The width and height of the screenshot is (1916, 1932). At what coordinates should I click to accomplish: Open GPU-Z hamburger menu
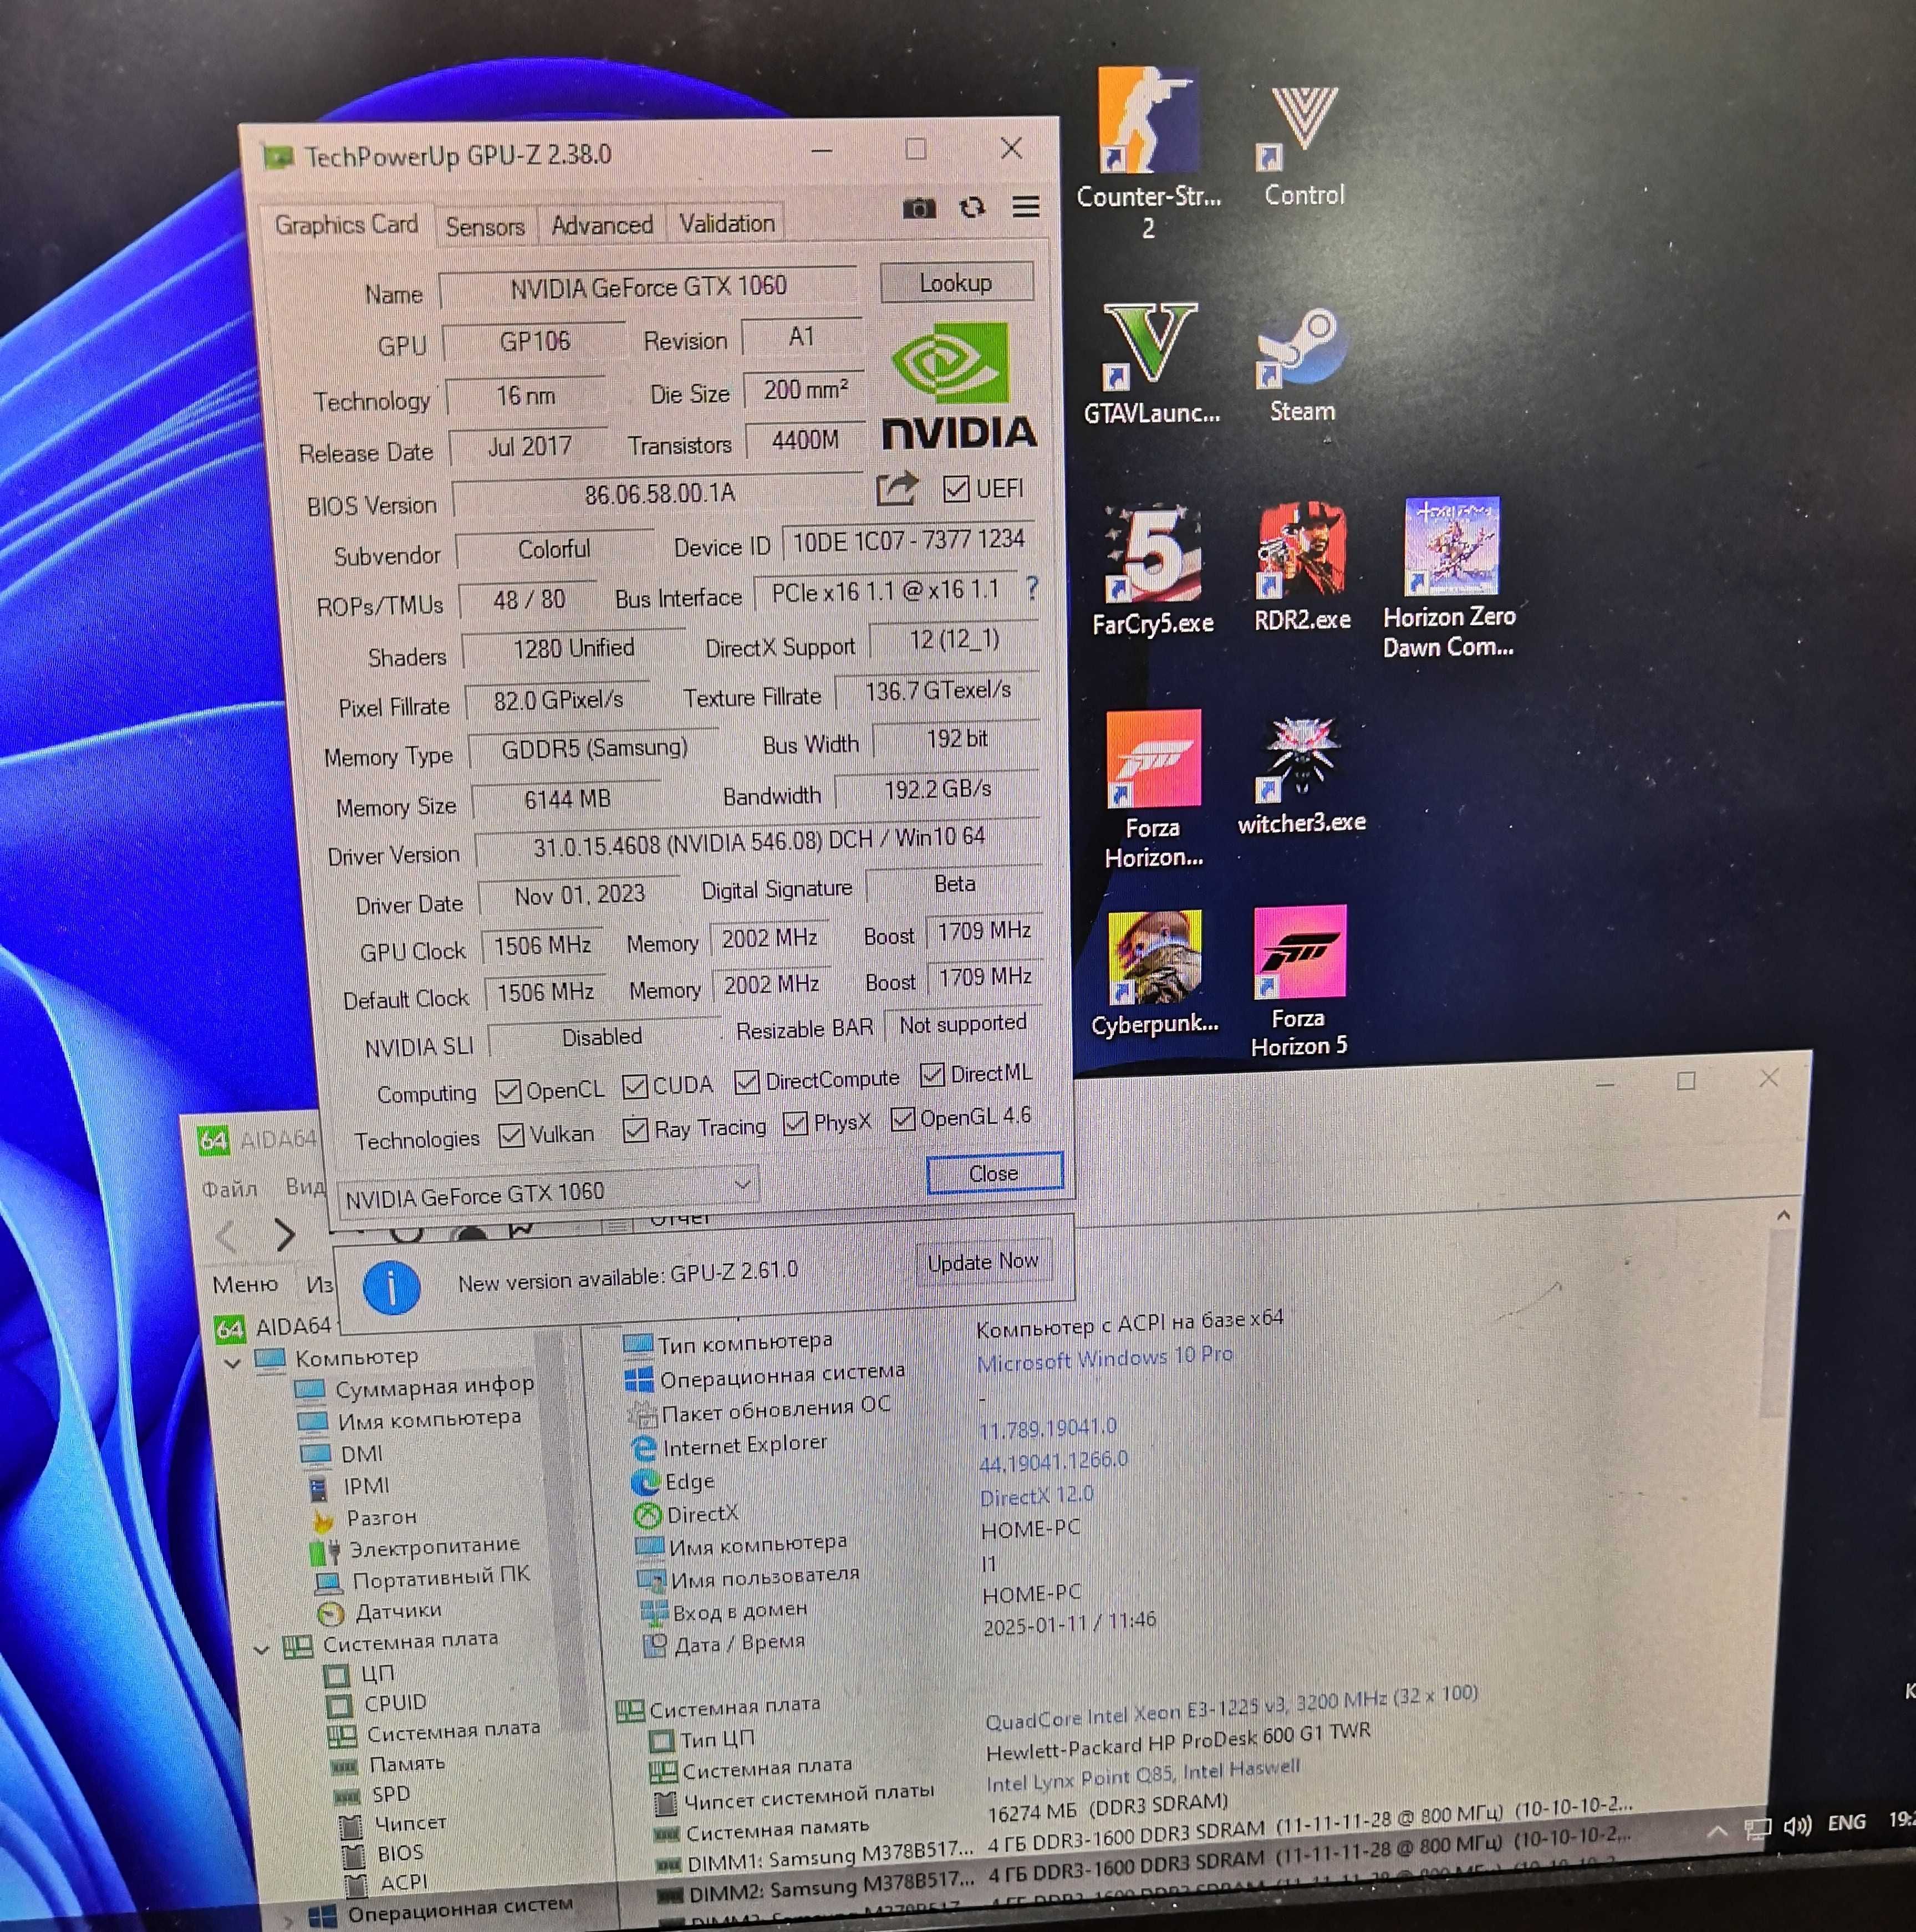(x=1026, y=206)
